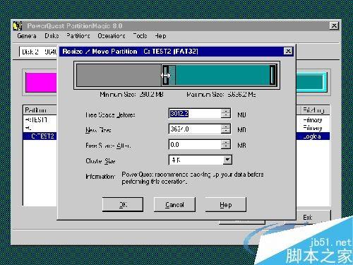Click the right resize handle on partition bar
The height and width of the screenshot is (265, 353).
coord(273,75)
